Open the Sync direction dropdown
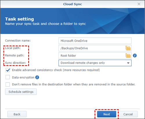145x119 pixels. coord(95,63)
